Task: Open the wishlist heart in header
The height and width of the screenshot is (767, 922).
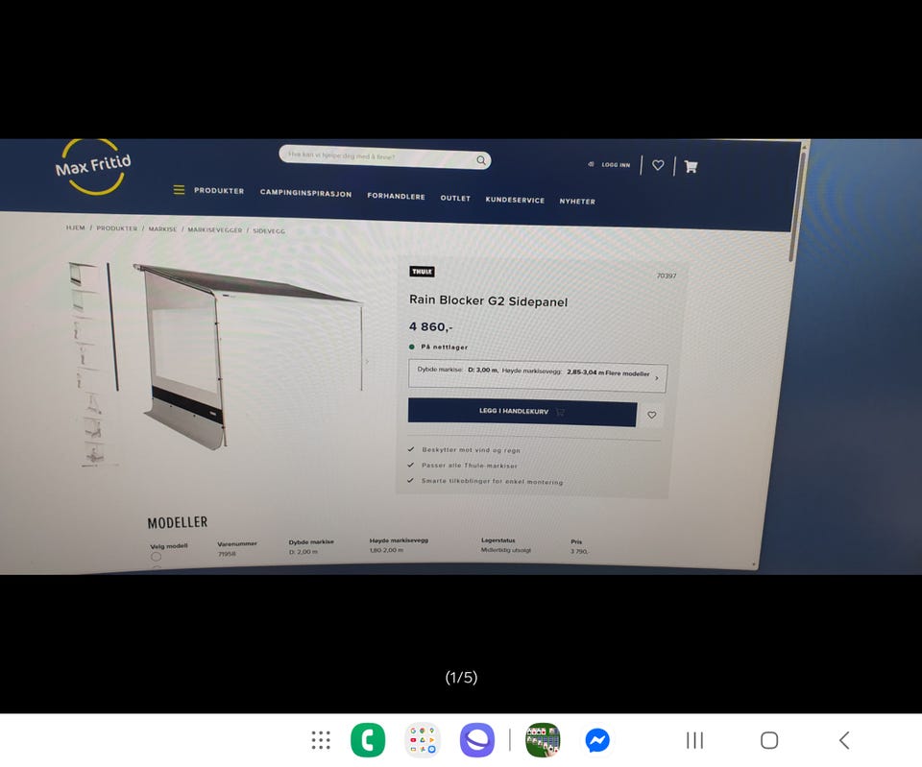Action: click(658, 165)
